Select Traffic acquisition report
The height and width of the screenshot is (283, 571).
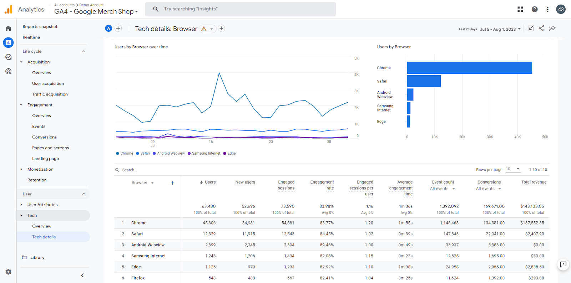(x=50, y=94)
